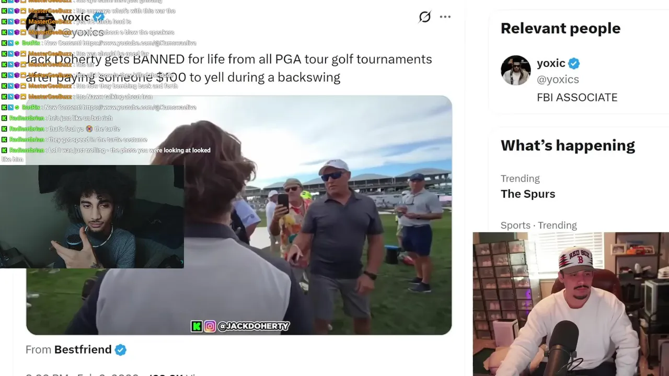Play the Jack Doherty golf video
669x376 pixels.
click(239, 215)
